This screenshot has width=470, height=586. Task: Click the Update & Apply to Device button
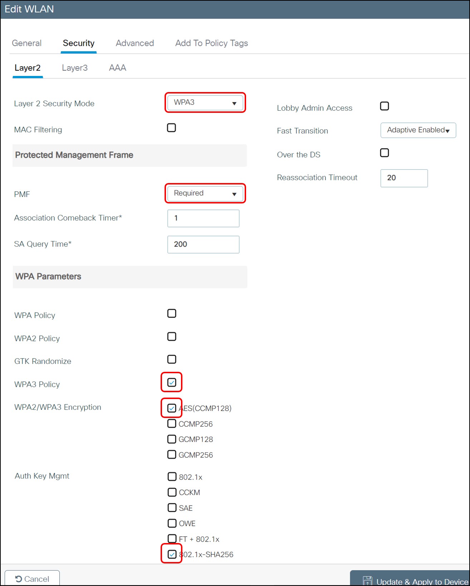(x=410, y=578)
